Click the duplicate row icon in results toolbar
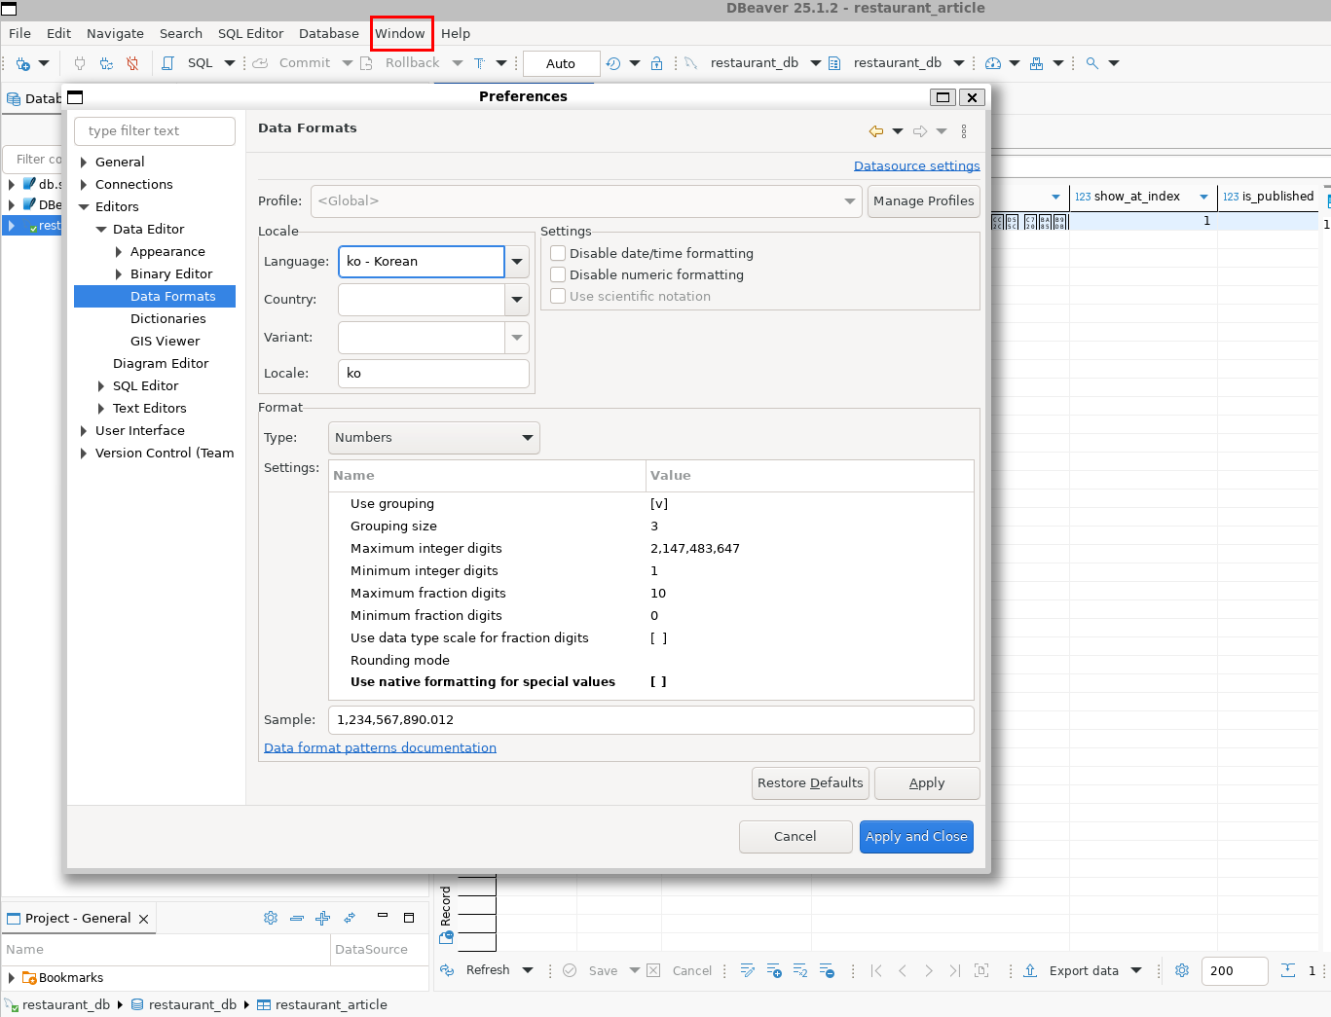Screen dimensions: 1331x1017 [x=800, y=970]
